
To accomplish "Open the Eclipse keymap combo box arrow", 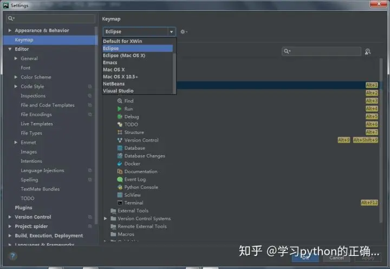I will click(171, 31).
